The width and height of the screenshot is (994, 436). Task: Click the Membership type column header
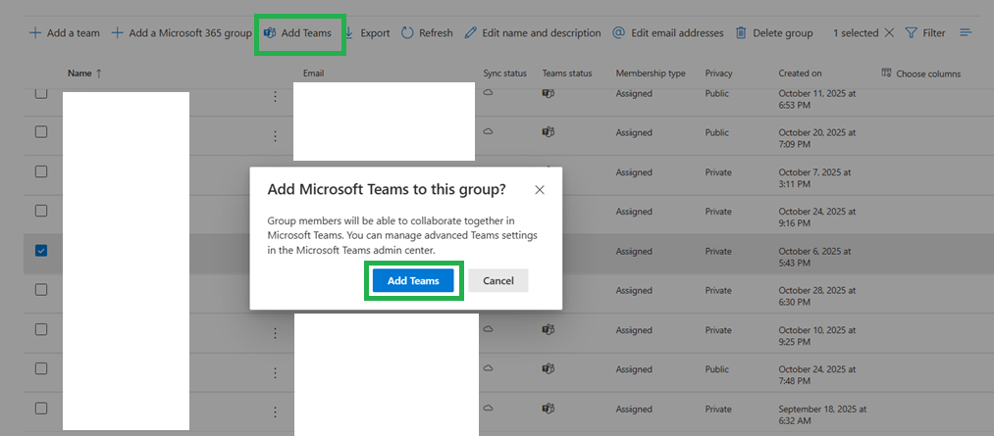coord(651,73)
